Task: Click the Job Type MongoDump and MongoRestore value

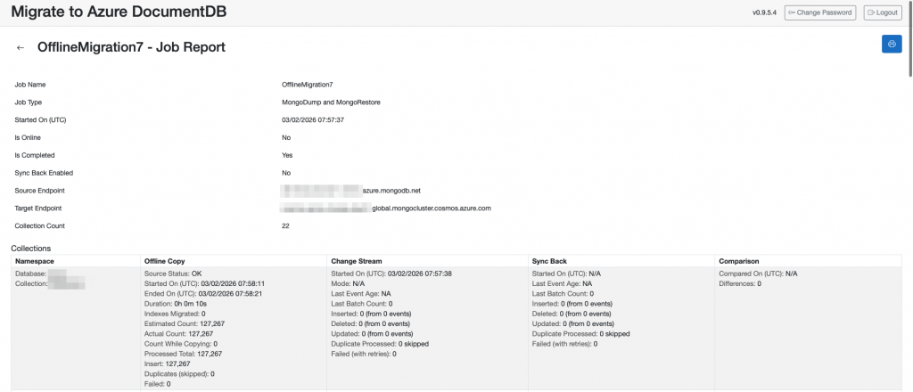Action: coord(331,102)
